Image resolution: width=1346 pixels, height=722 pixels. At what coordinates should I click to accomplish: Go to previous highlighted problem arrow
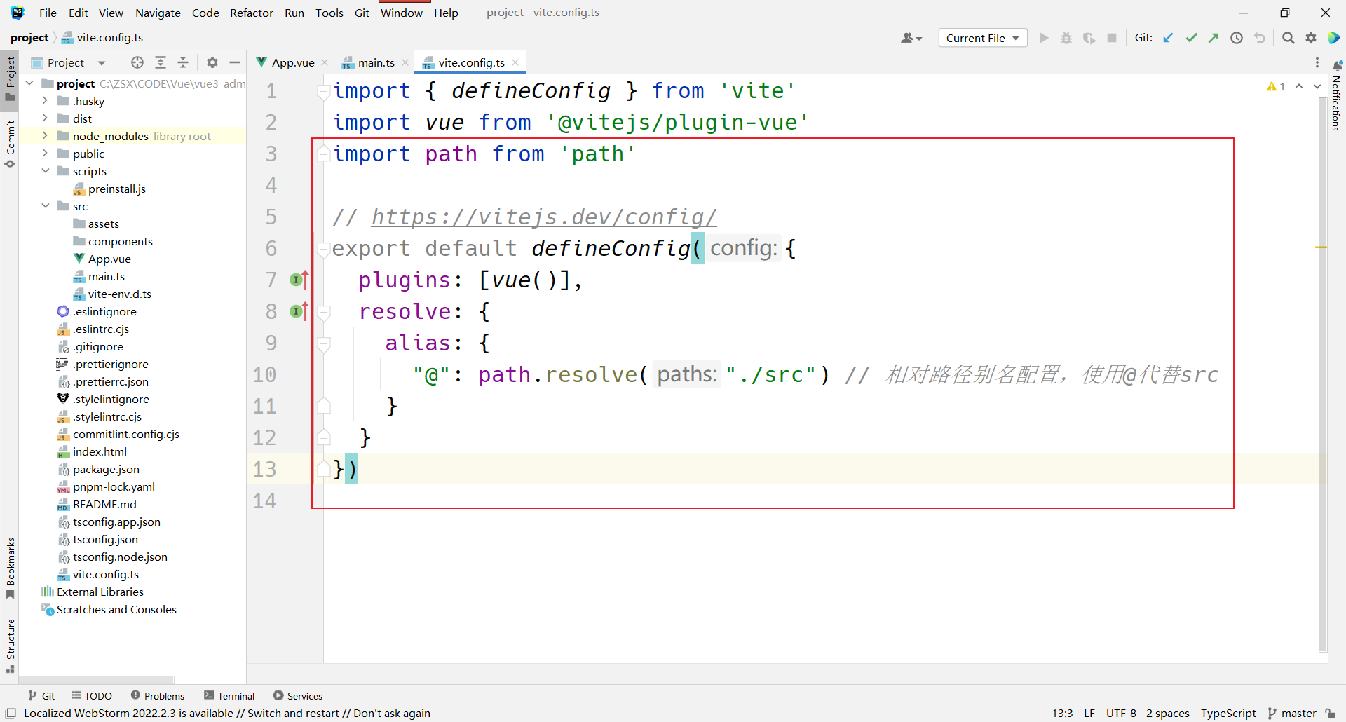[x=1299, y=86]
